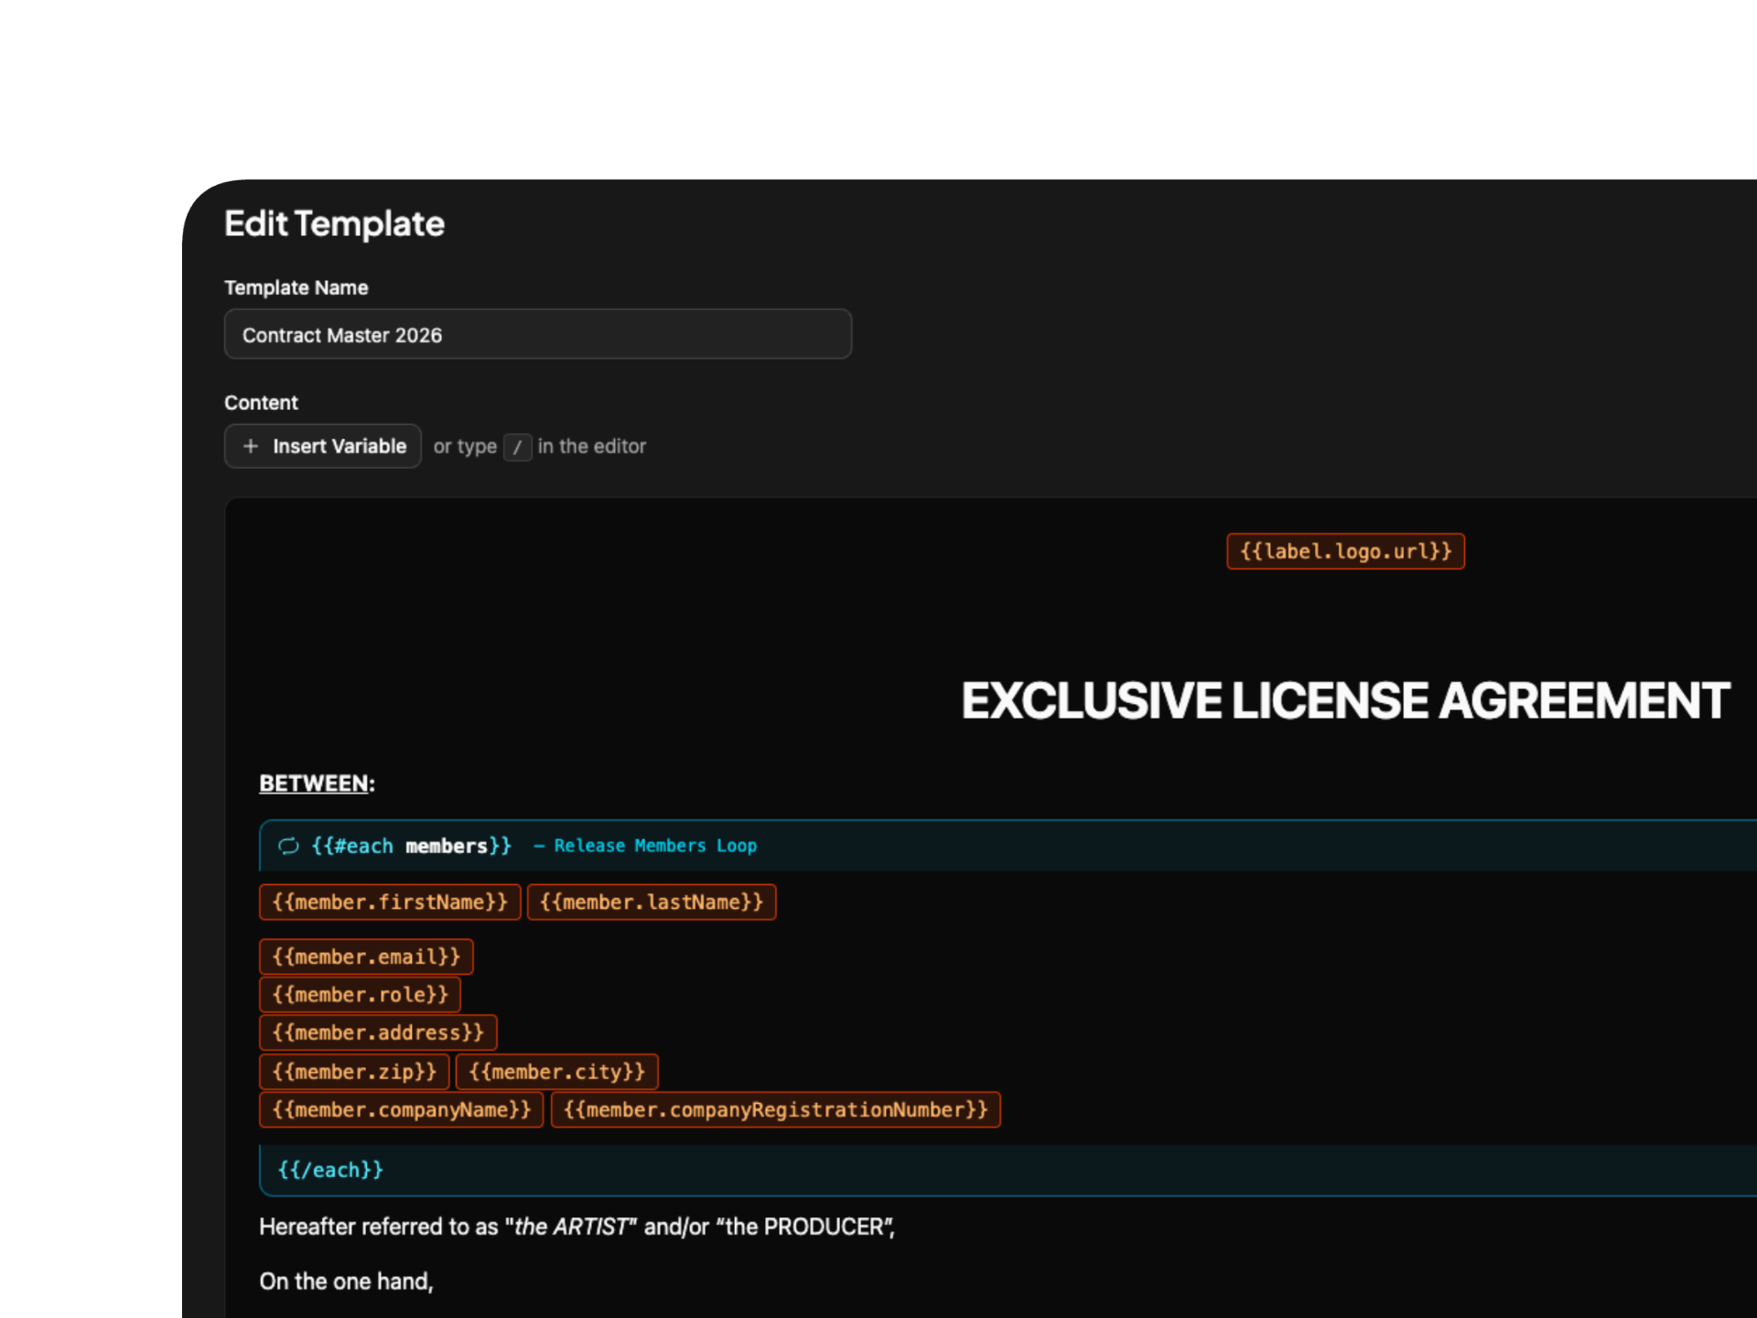Click the member.role variable tag

(360, 995)
